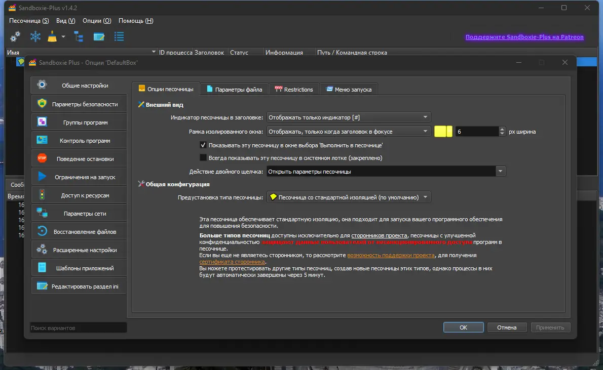Viewport: 603px width, 370px height.
Task: Open Поведение остановки section
Action: 79,159
